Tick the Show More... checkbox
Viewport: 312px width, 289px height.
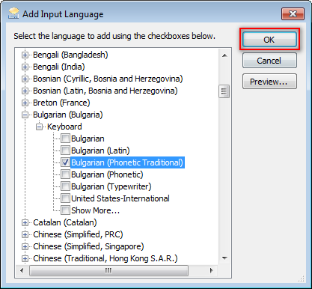65,210
